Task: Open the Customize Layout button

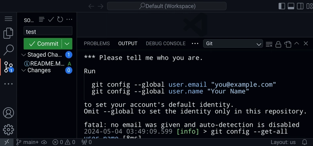Action: (x=309, y=6)
